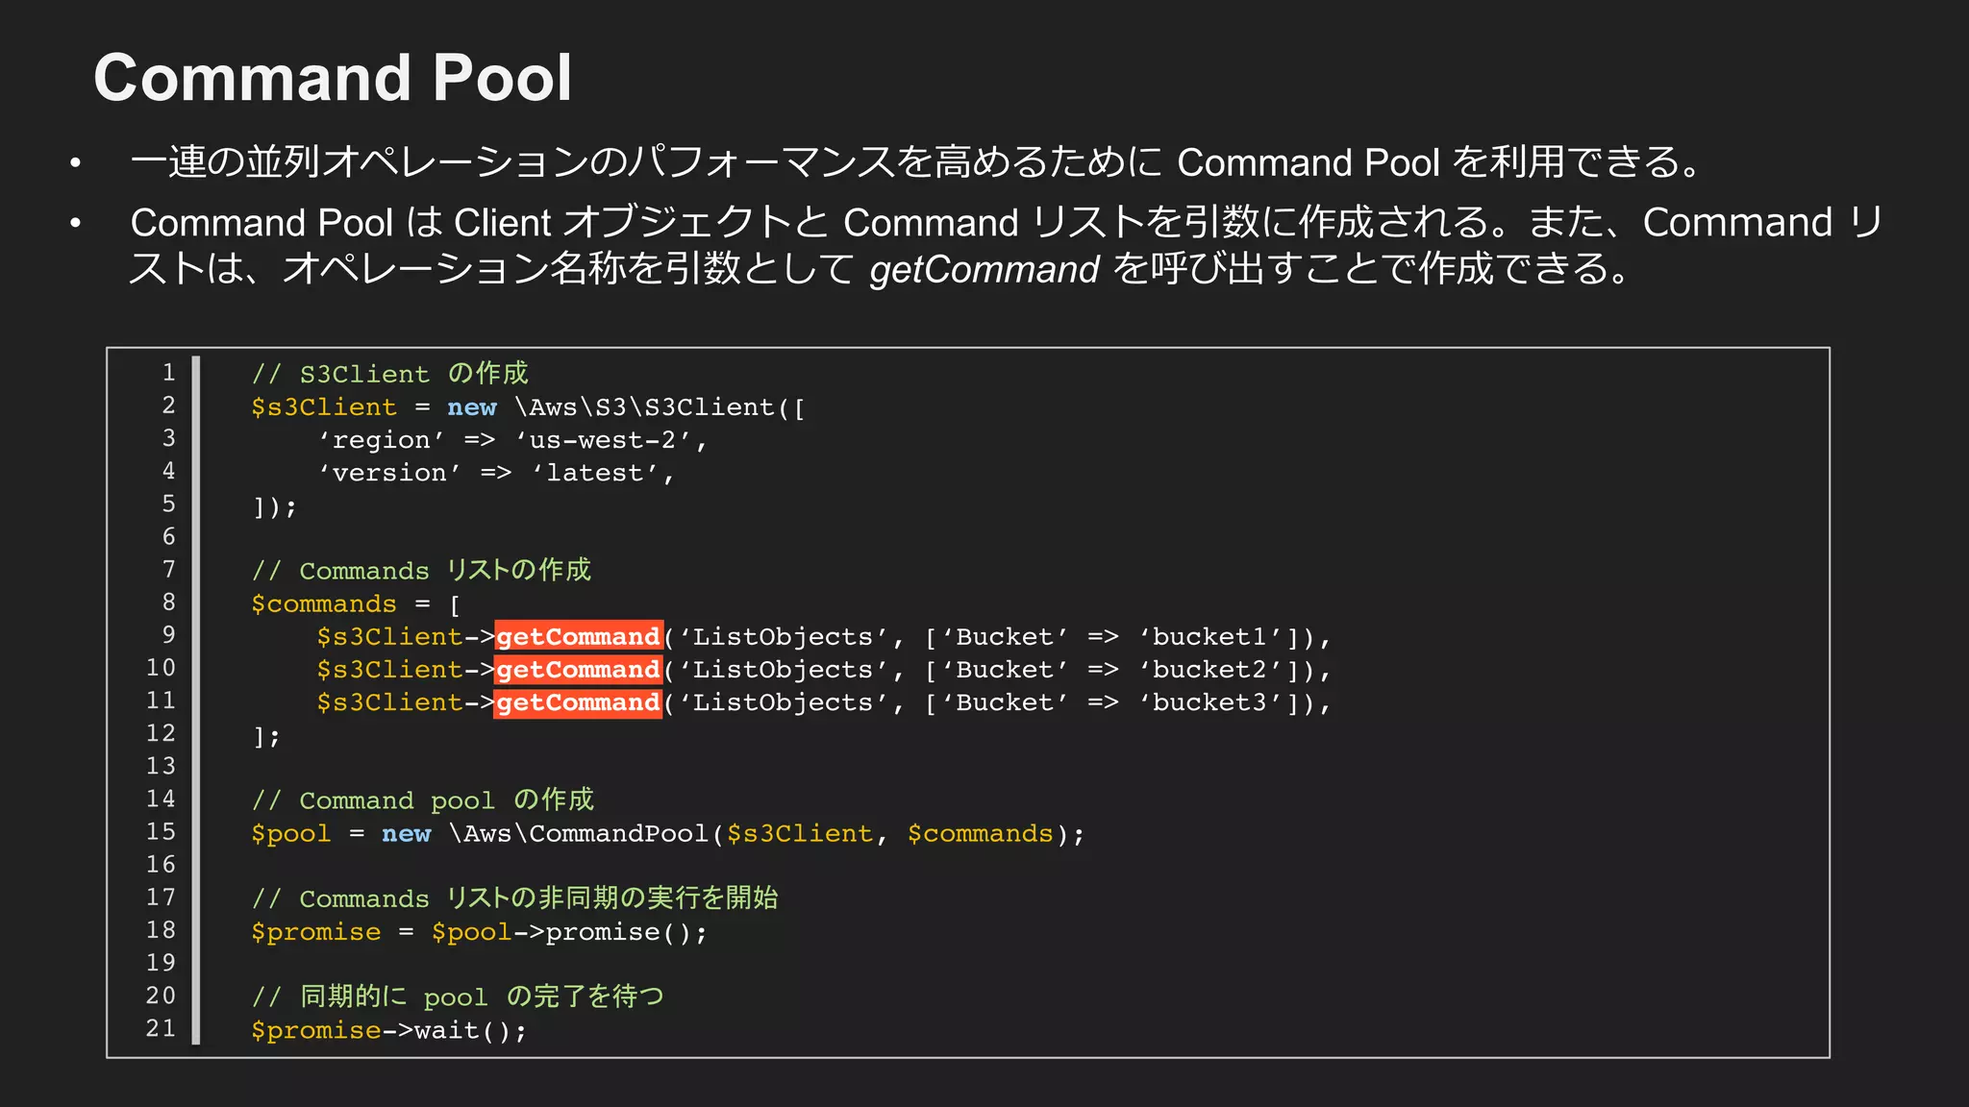The height and width of the screenshot is (1107, 1969).
Task: Click the comment '// S3Client の作成'
Action: [389, 374]
